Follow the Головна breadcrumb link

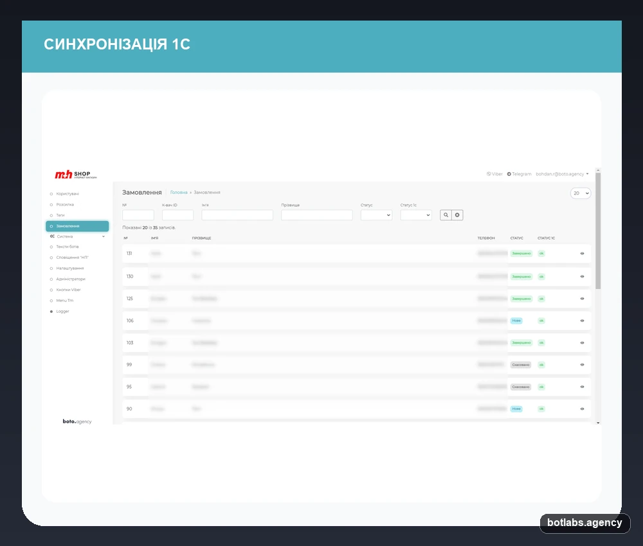(x=179, y=193)
